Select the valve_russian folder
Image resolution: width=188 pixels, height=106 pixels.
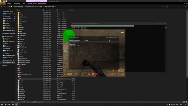23,33
